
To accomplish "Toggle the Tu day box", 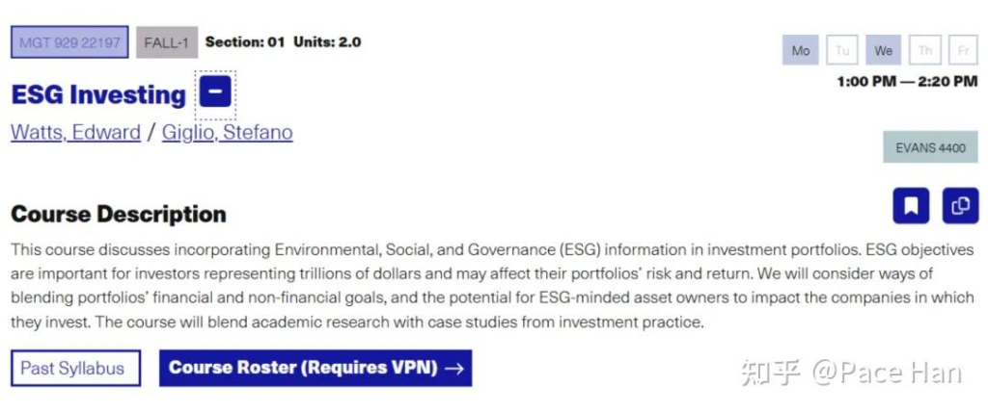I will [841, 50].
